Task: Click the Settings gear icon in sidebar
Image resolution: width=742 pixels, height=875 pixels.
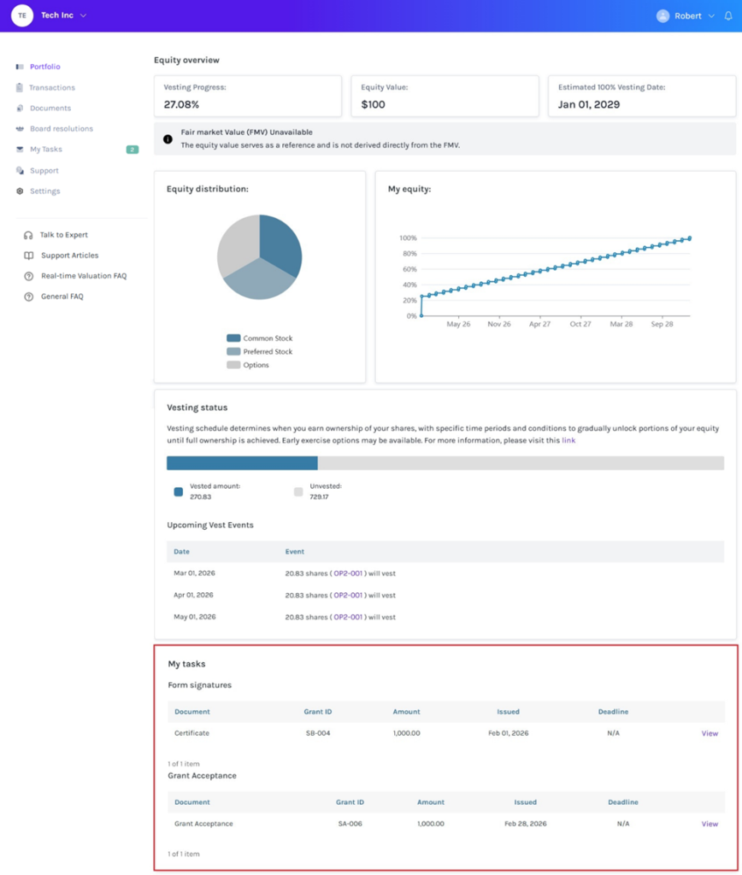Action: [20, 191]
